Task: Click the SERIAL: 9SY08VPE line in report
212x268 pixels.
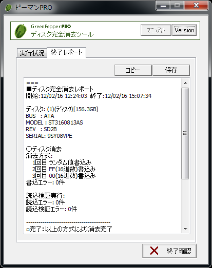Action: point(49,136)
